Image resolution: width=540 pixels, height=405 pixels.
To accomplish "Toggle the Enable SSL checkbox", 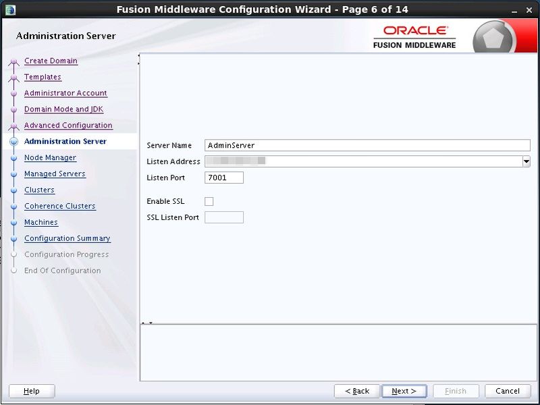I will 209,201.
